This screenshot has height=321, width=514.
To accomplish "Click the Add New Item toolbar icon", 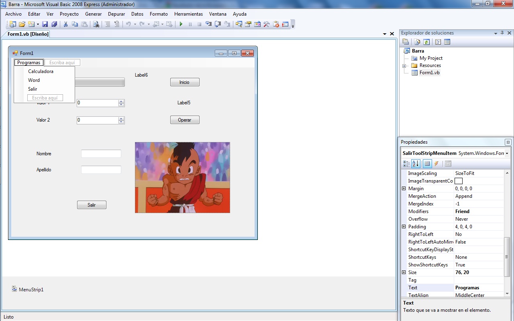I will pos(31,24).
